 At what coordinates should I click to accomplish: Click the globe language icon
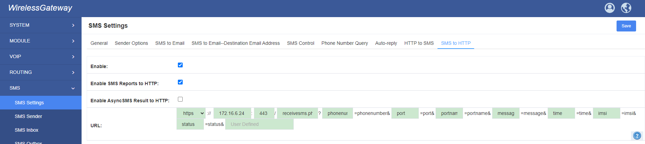tap(626, 8)
